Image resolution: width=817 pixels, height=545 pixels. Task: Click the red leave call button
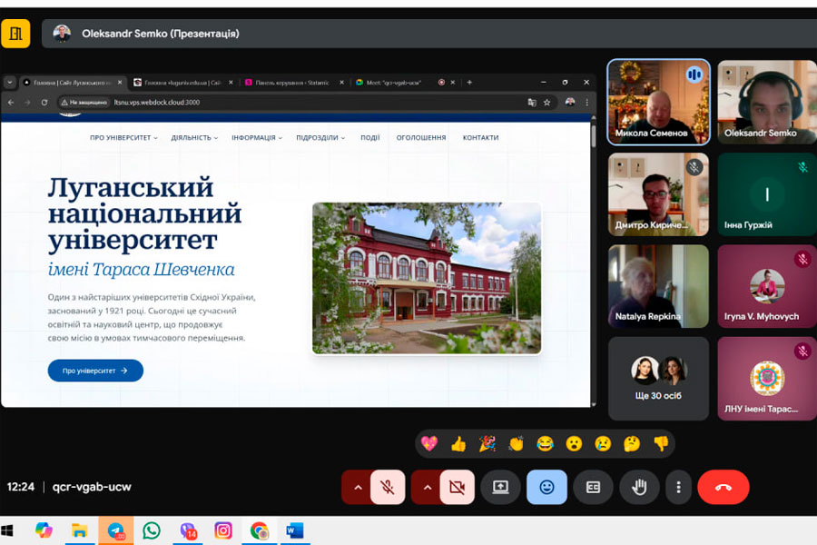(723, 487)
